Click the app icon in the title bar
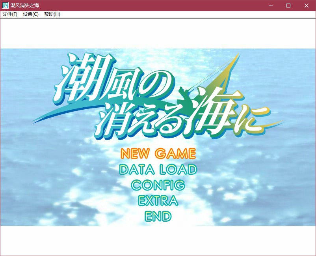The width and height of the screenshot is (316, 256). [6, 6]
